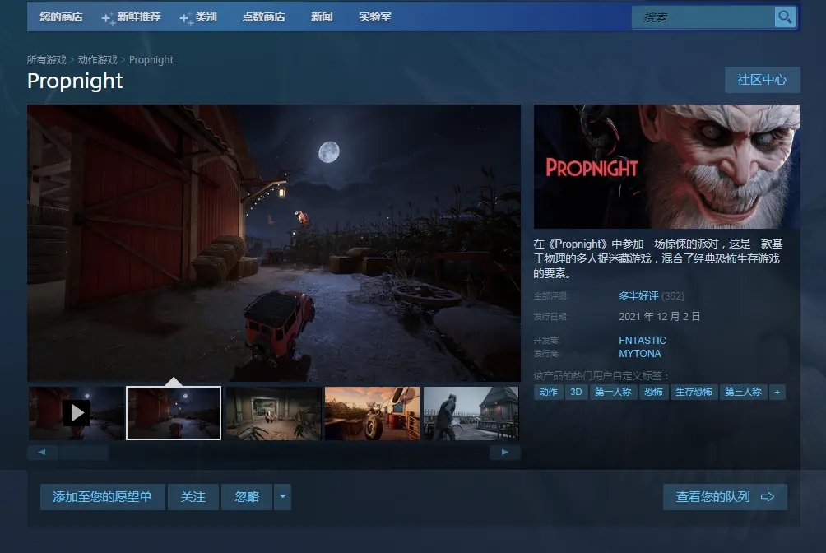Select snowy house man screenshot thumbnail

click(x=471, y=413)
